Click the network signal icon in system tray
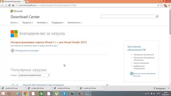Screen dimensions: 171x96 [145, 94]
